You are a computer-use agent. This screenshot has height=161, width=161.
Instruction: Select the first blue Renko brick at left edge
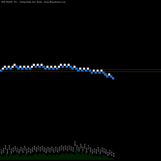tap(1, 71)
